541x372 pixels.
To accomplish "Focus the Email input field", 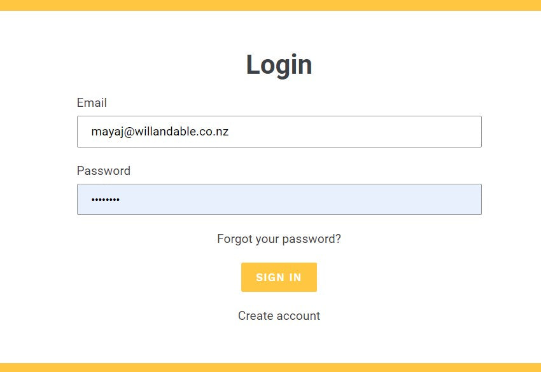I will 279,132.
